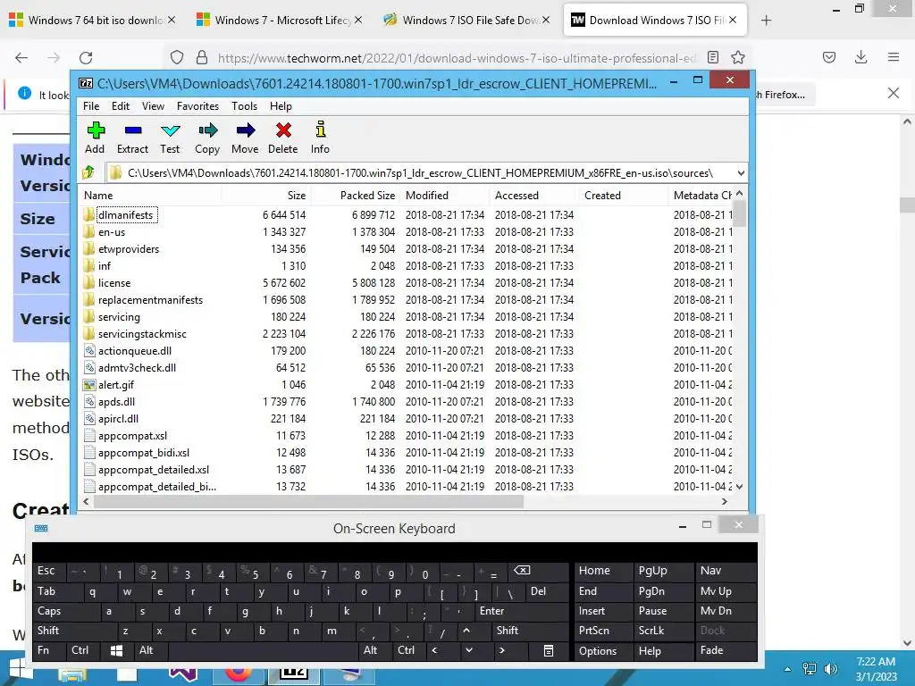Run the Test archive tool
The height and width of the screenshot is (686, 915).
(170, 138)
